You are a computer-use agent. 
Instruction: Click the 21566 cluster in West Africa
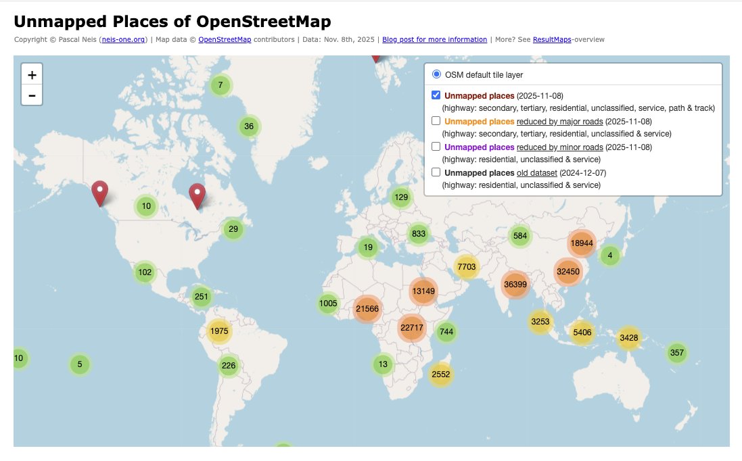367,308
